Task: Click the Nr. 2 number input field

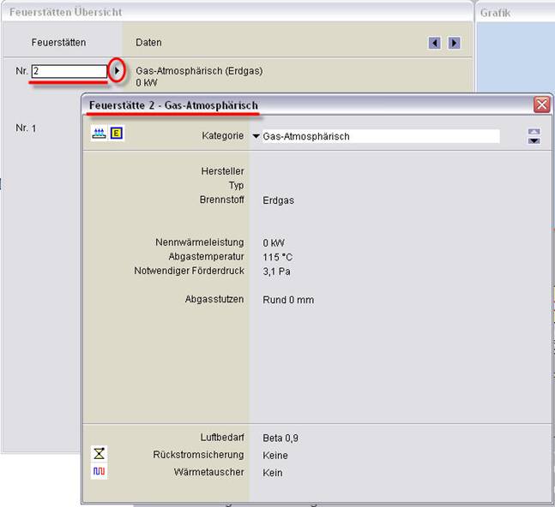Action: pyautogui.click(x=69, y=71)
